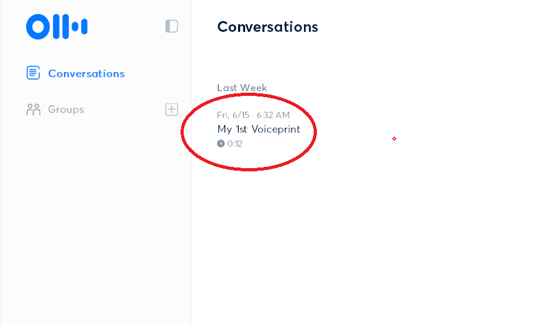The image size is (546, 326).
Task: Open Conversations in the sidebar
Action: coord(76,74)
